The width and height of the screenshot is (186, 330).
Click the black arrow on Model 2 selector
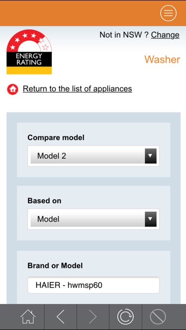150,156
